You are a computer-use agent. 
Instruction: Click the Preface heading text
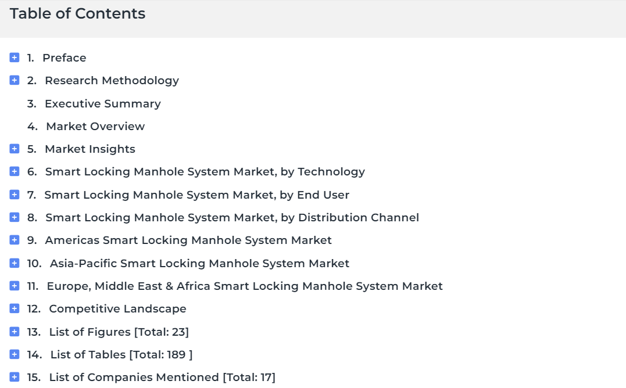65,58
